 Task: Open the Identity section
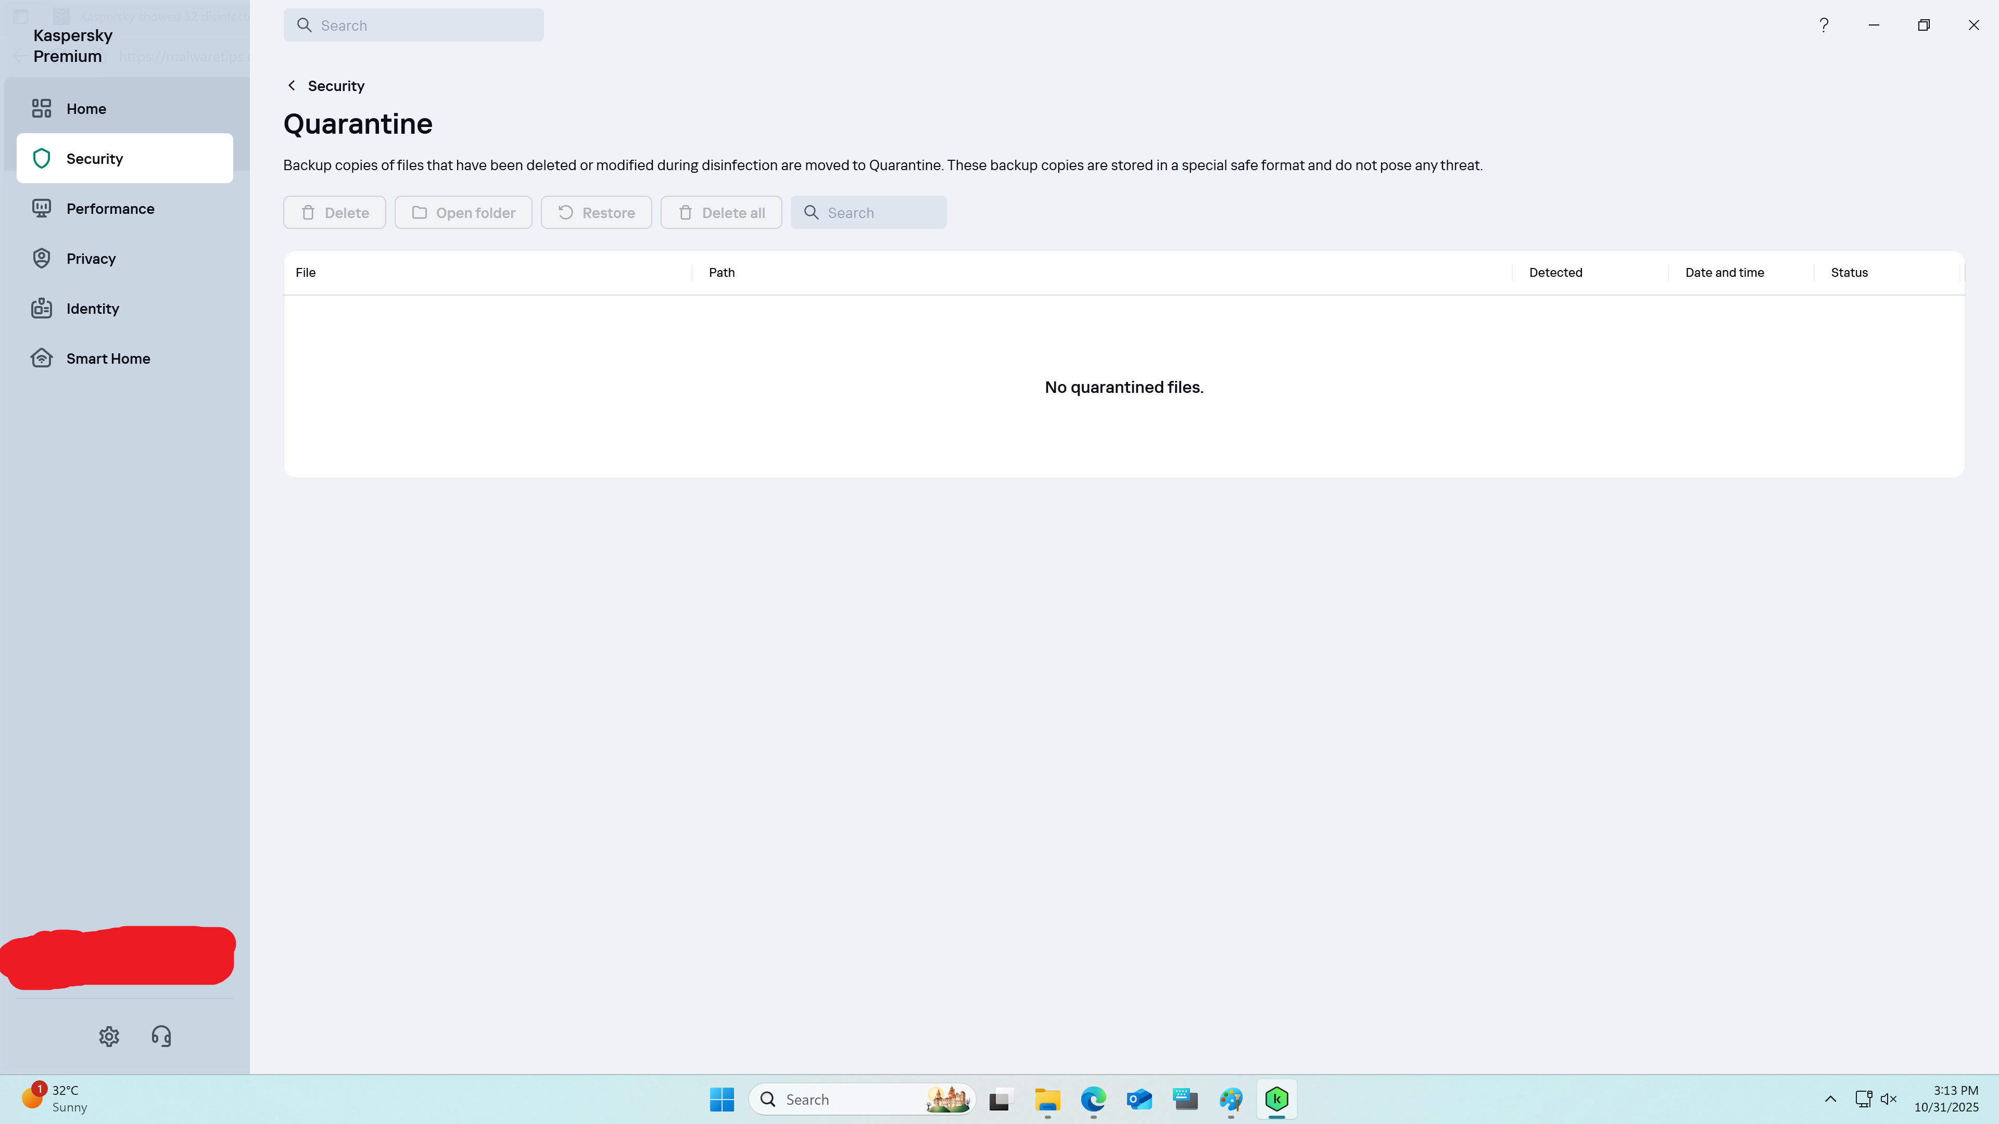(124, 309)
